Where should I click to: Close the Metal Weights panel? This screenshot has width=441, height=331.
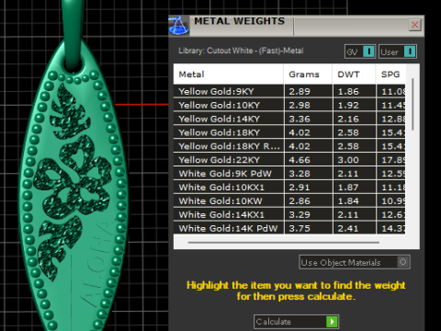coord(415,25)
